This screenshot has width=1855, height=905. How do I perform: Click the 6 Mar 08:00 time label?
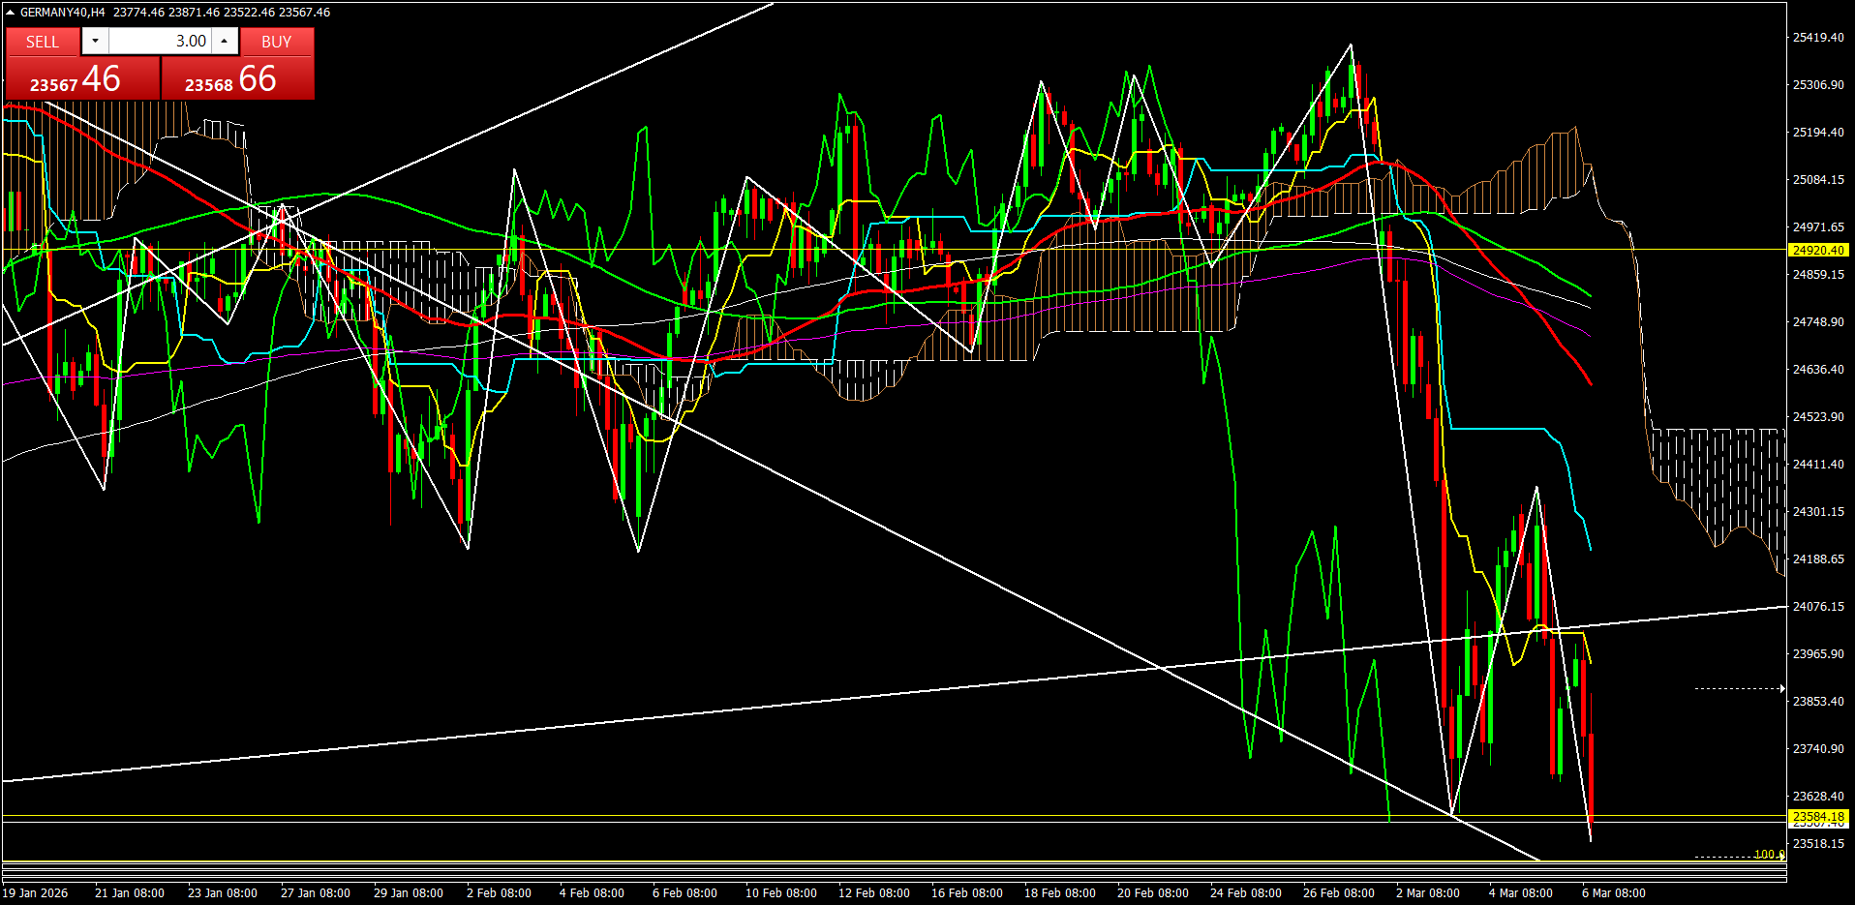pyautogui.click(x=1613, y=892)
